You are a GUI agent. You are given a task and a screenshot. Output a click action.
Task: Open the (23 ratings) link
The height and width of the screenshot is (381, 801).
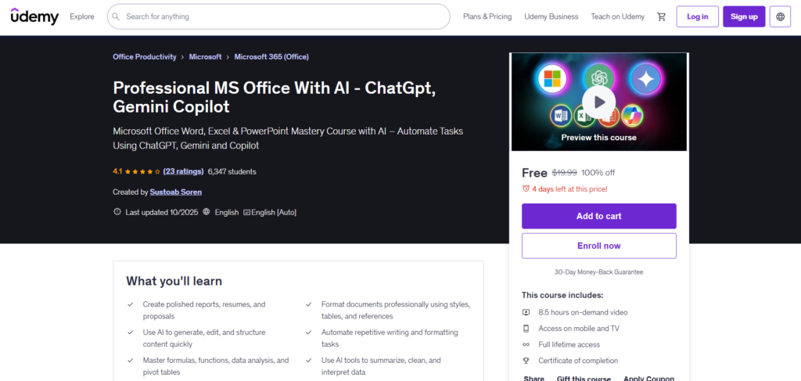tap(183, 171)
